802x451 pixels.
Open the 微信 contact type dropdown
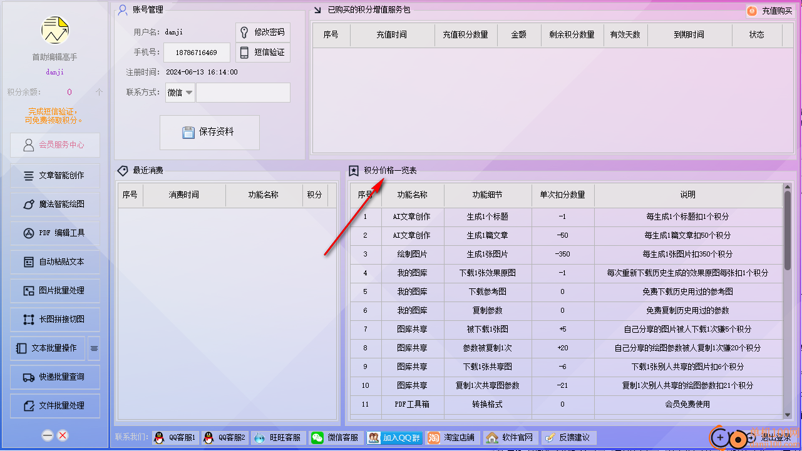point(180,93)
